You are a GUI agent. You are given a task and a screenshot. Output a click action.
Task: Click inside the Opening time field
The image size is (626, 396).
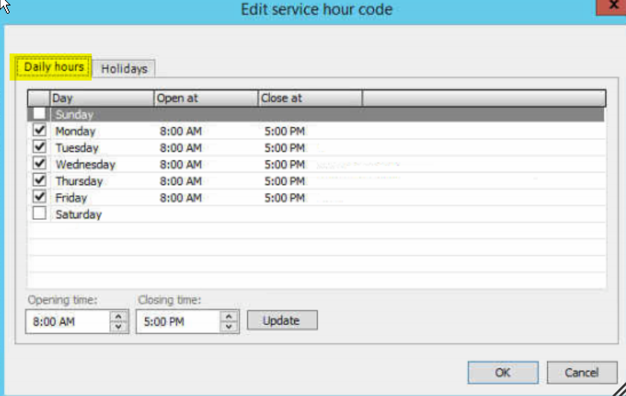pyautogui.click(x=69, y=320)
